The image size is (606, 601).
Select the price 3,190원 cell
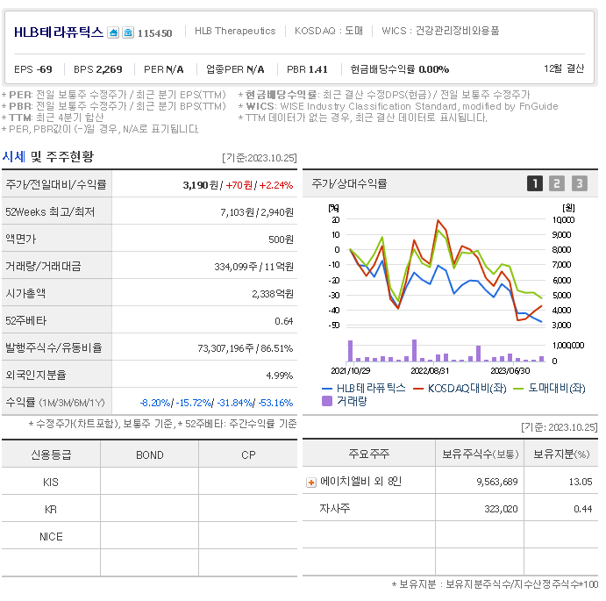[201, 185]
